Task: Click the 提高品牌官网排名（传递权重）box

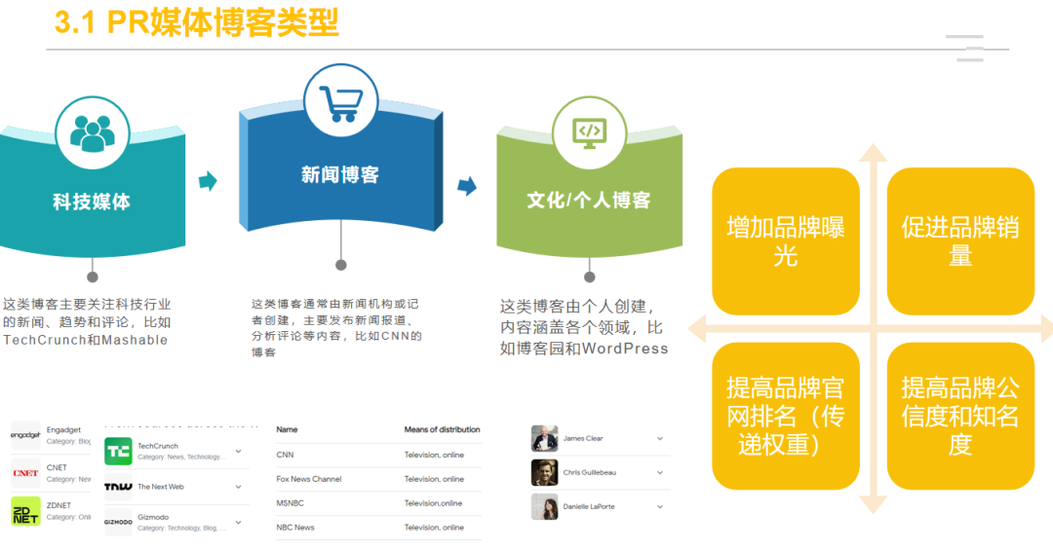Action: coord(786,416)
